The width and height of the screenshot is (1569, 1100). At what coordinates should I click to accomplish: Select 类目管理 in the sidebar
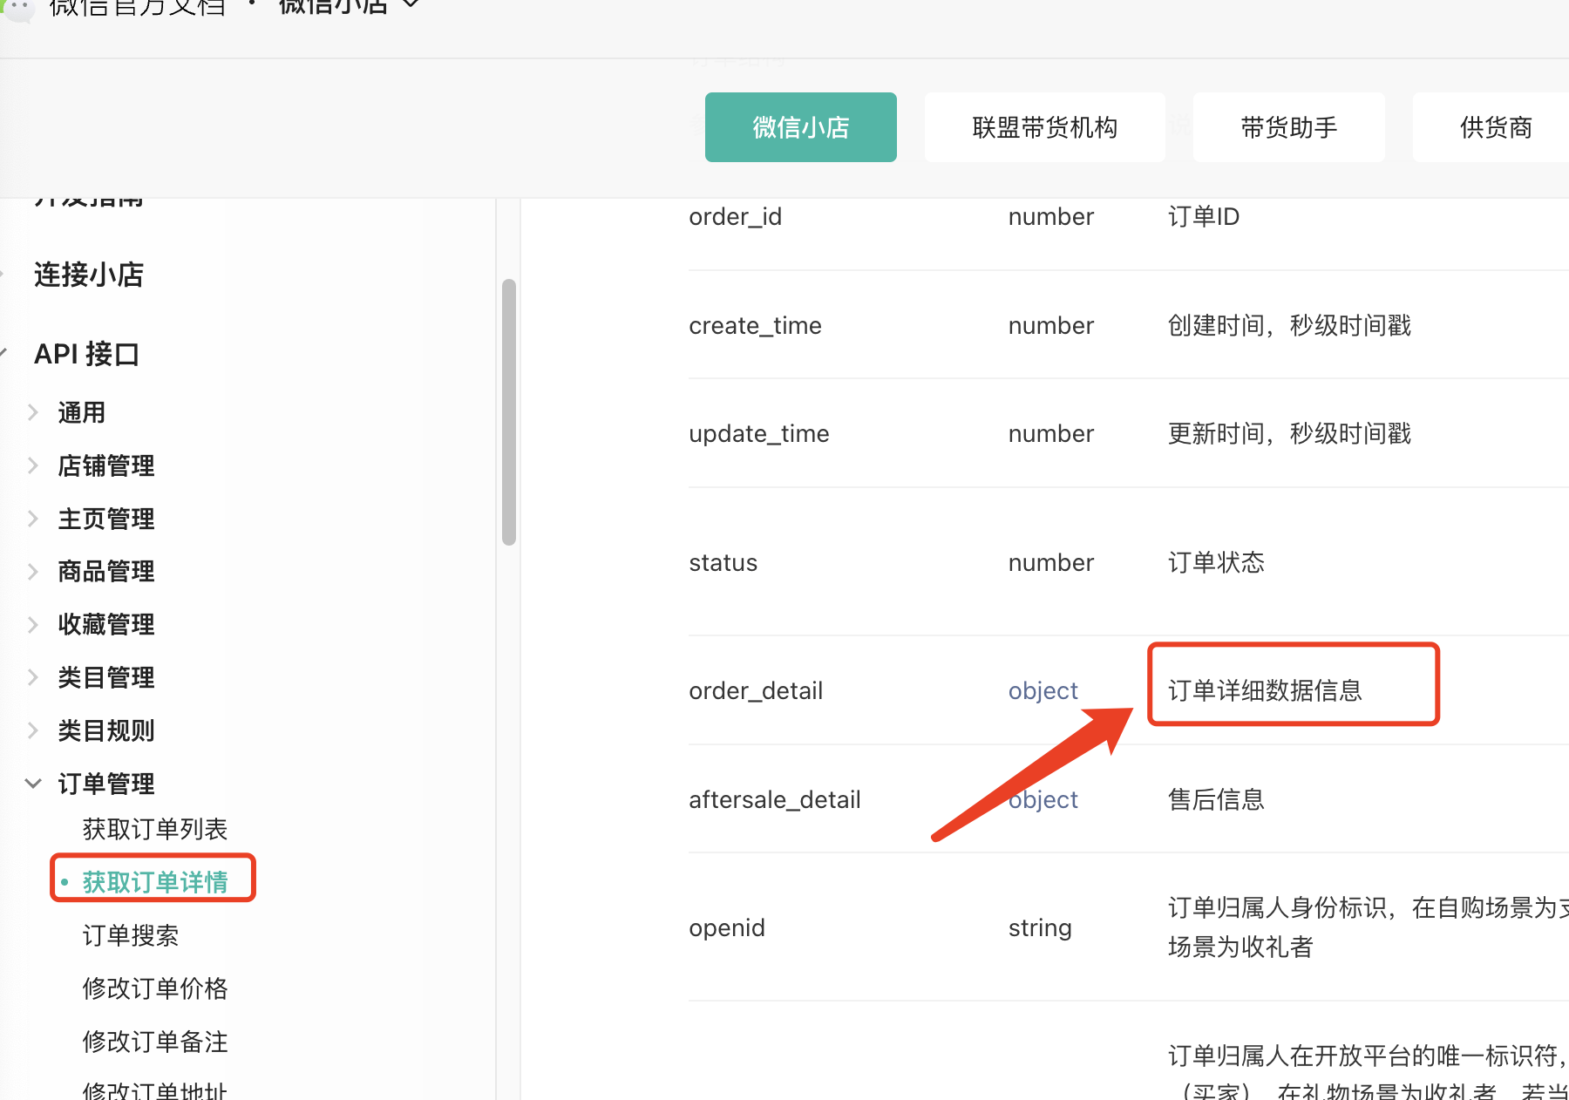[106, 677]
